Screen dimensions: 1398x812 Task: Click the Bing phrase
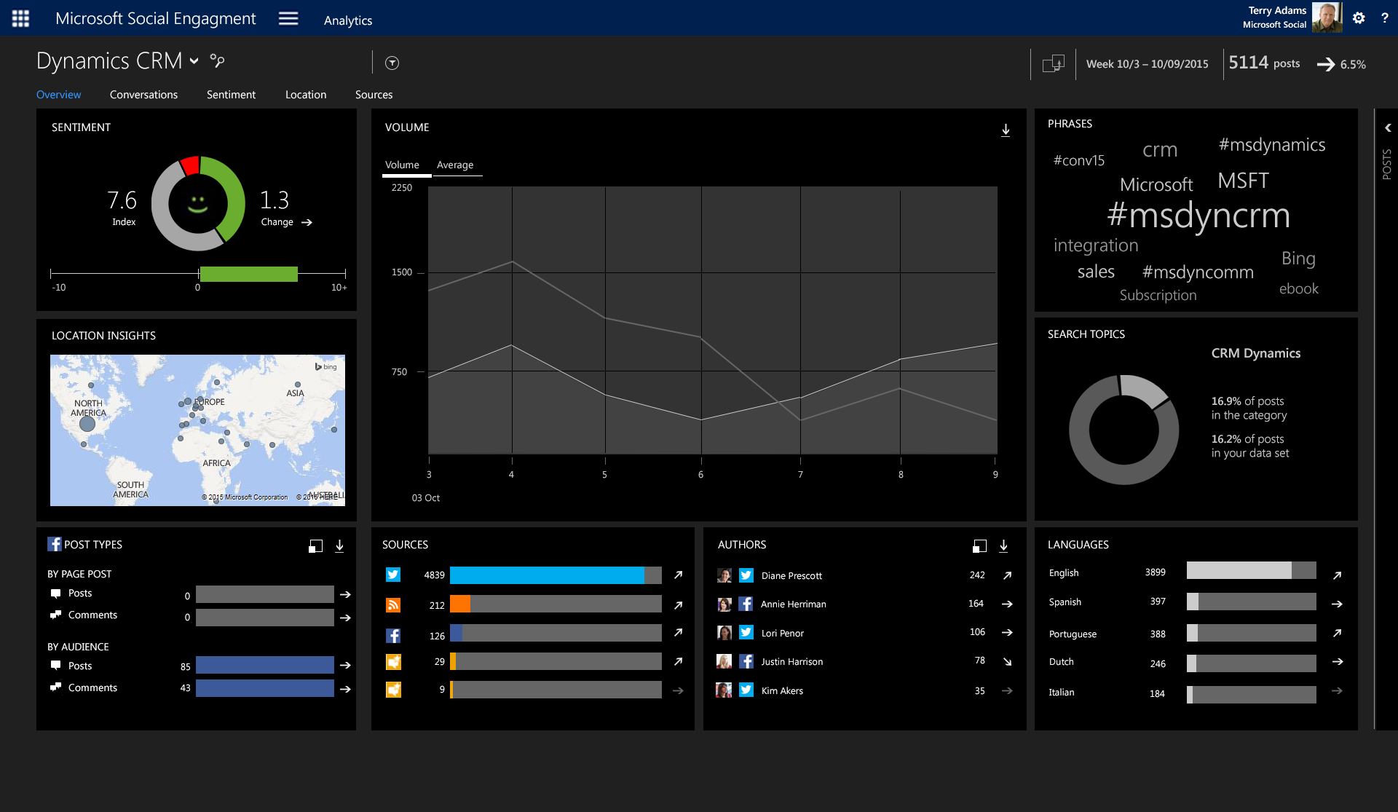click(1298, 259)
